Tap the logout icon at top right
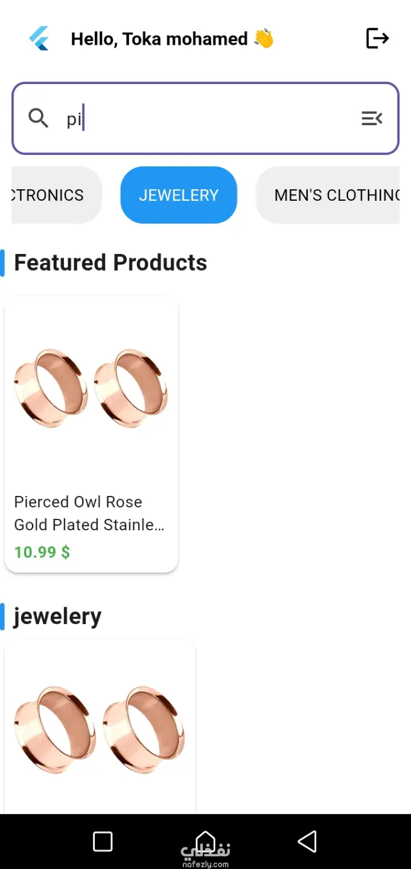The height and width of the screenshot is (869, 411). click(377, 38)
